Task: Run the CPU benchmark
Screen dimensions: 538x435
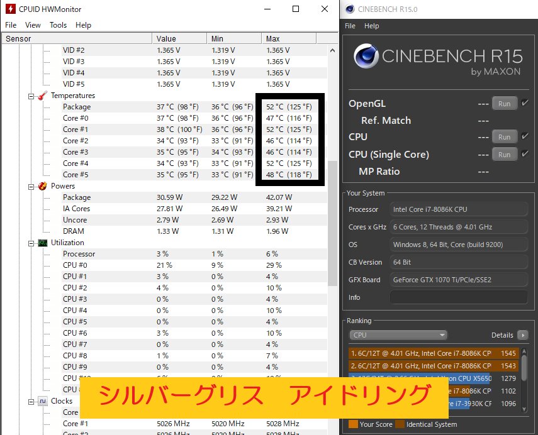Action: tap(505, 137)
